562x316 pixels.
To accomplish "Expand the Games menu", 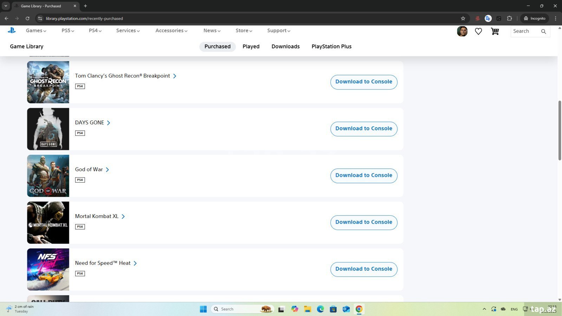I will (x=36, y=31).
